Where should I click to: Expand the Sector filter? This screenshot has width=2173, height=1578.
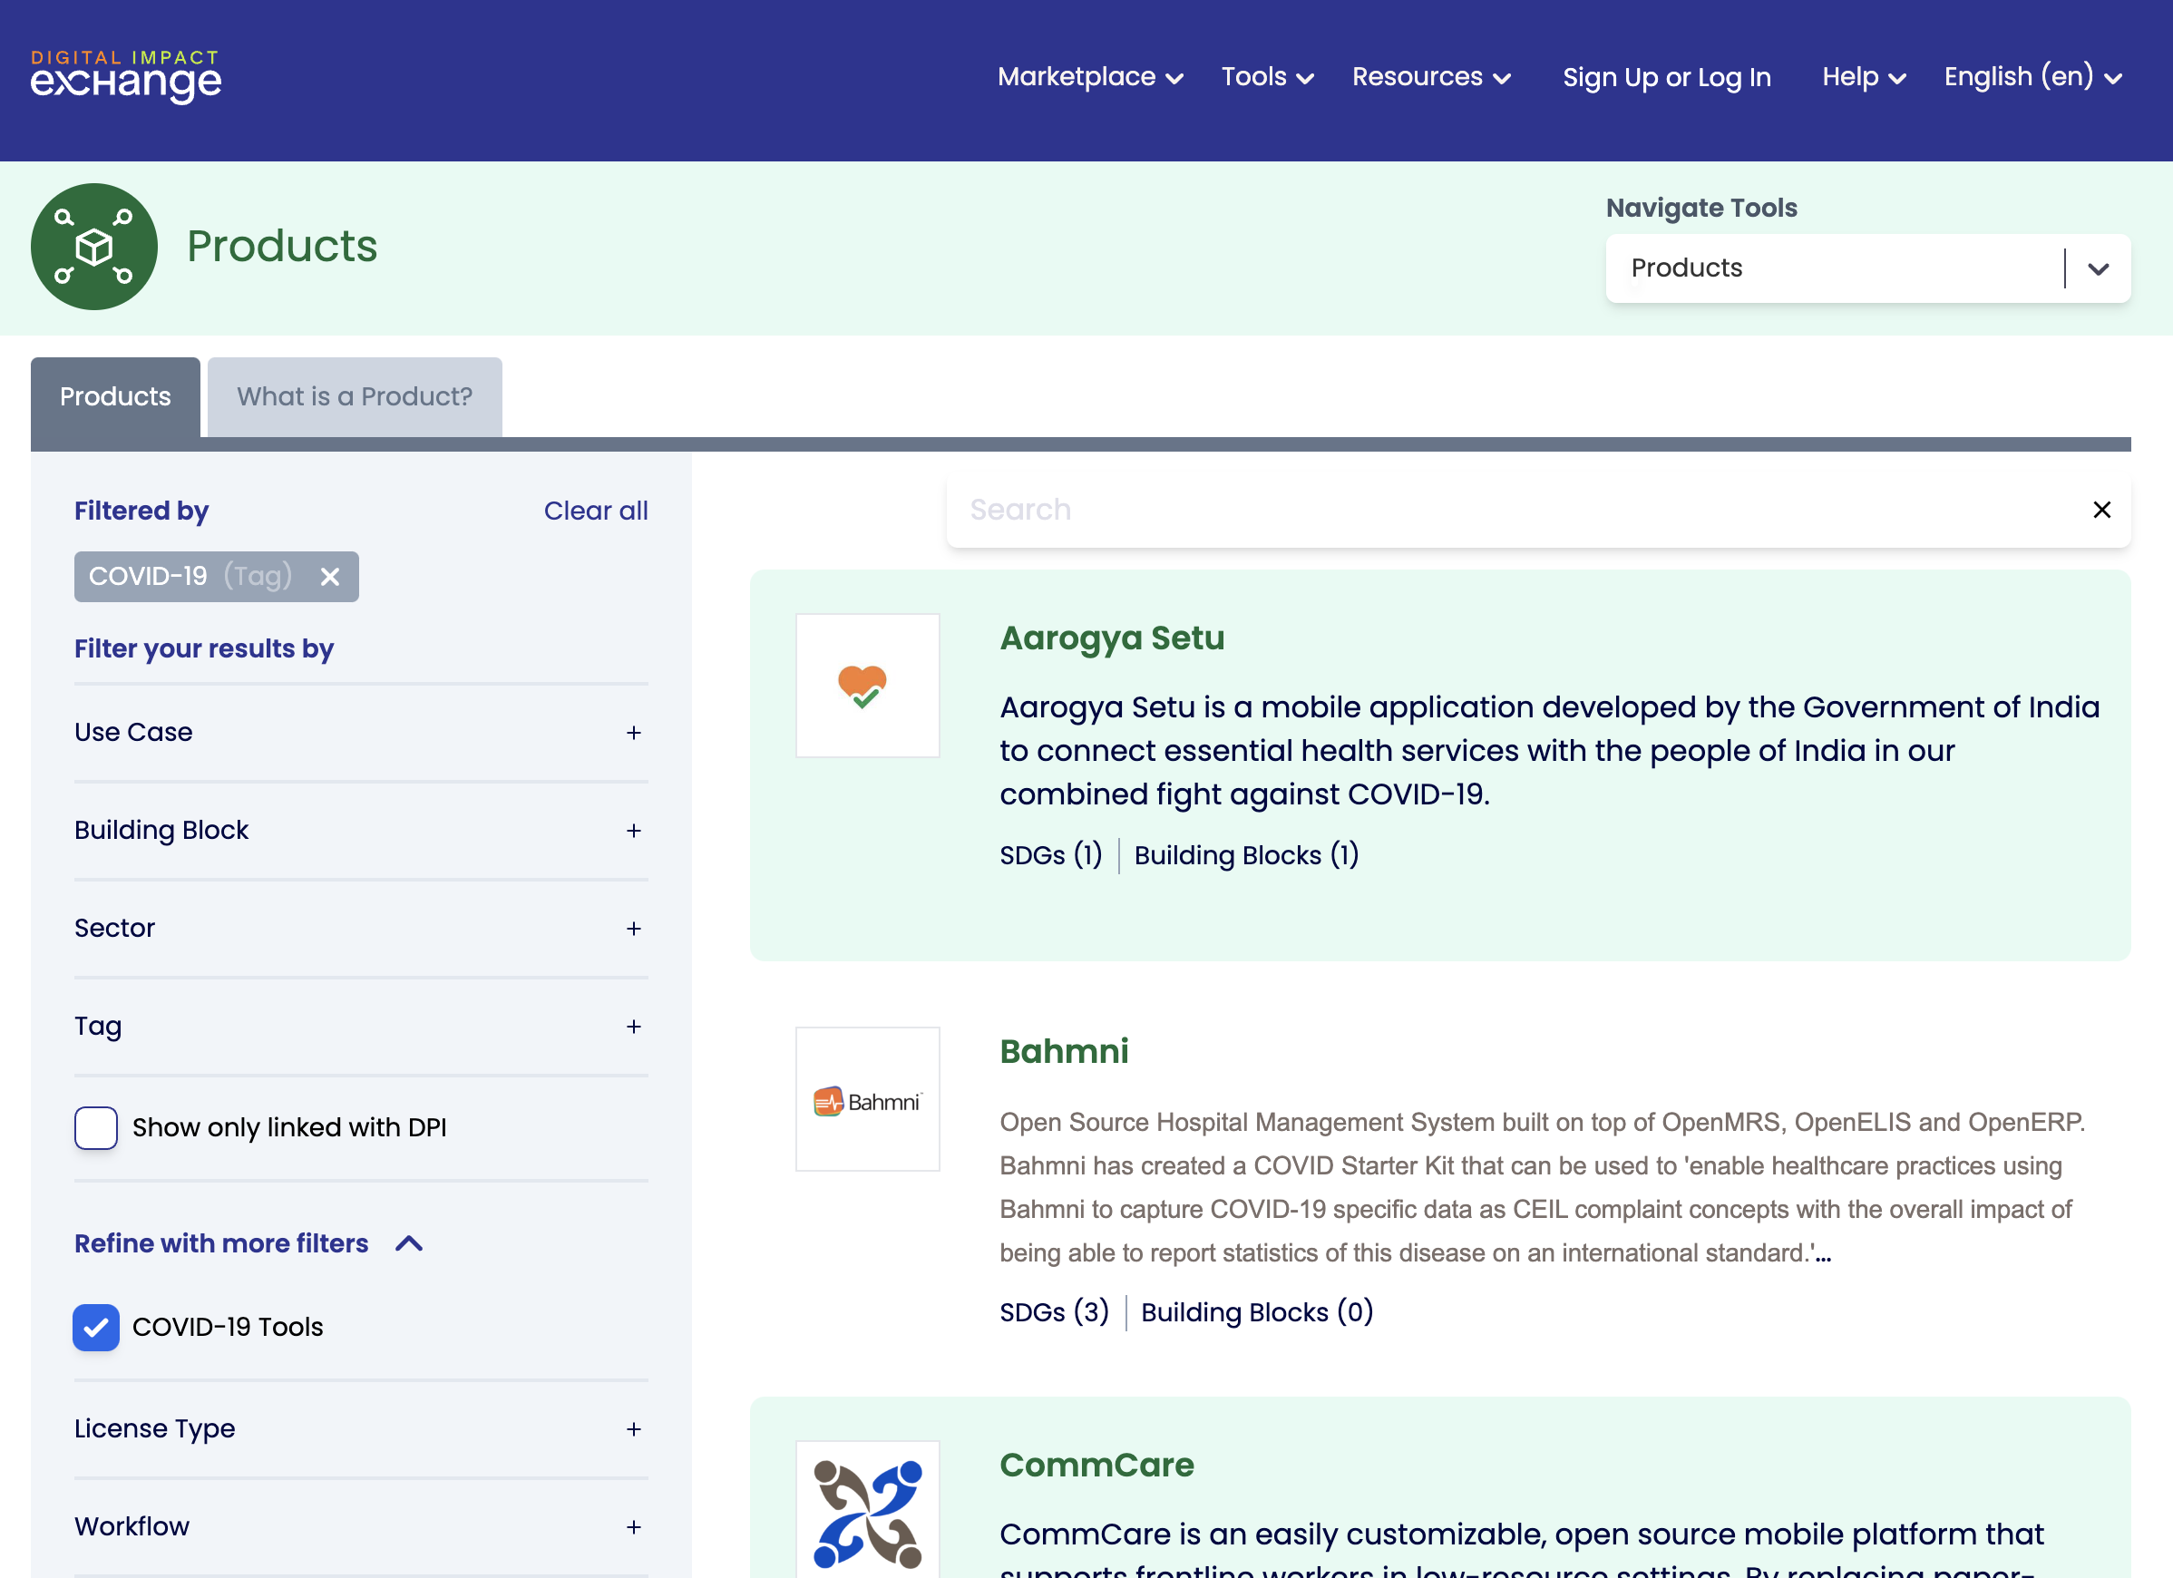(x=361, y=928)
